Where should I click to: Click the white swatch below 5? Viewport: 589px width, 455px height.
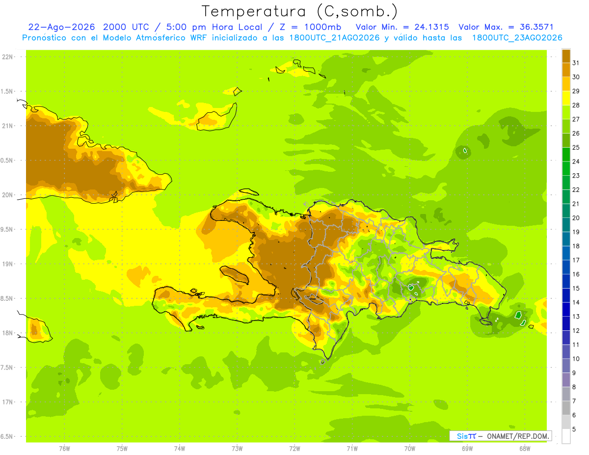(566, 436)
